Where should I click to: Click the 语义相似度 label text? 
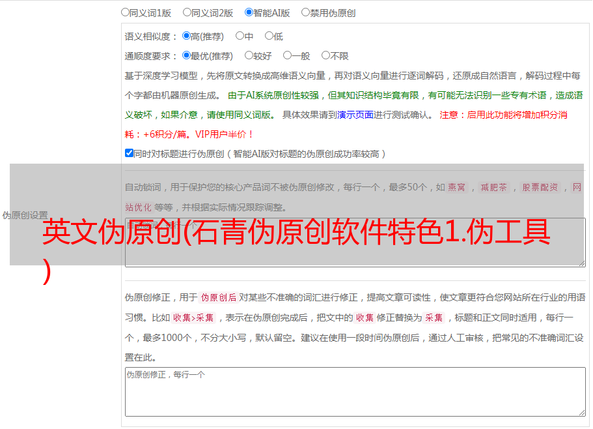click(151, 37)
